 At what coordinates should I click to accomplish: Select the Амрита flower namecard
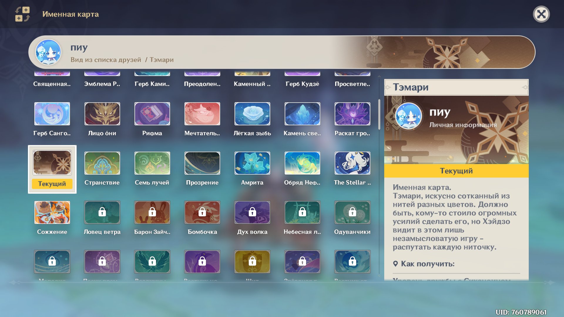point(252,163)
